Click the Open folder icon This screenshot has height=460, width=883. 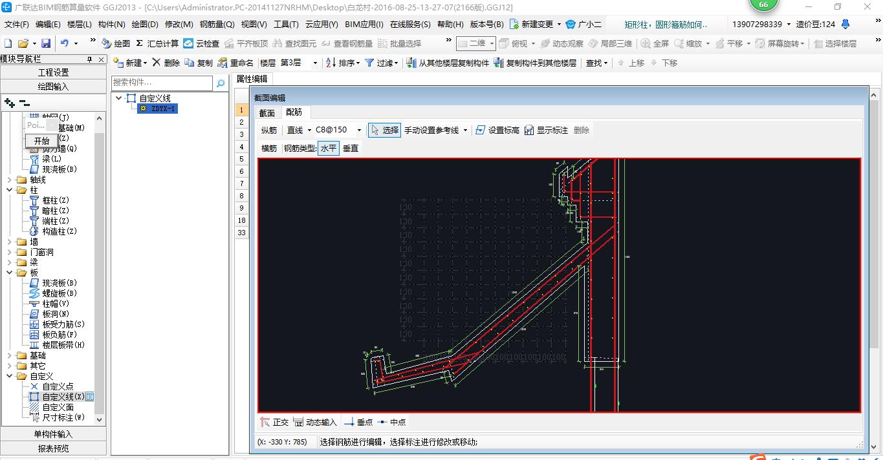click(23, 43)
